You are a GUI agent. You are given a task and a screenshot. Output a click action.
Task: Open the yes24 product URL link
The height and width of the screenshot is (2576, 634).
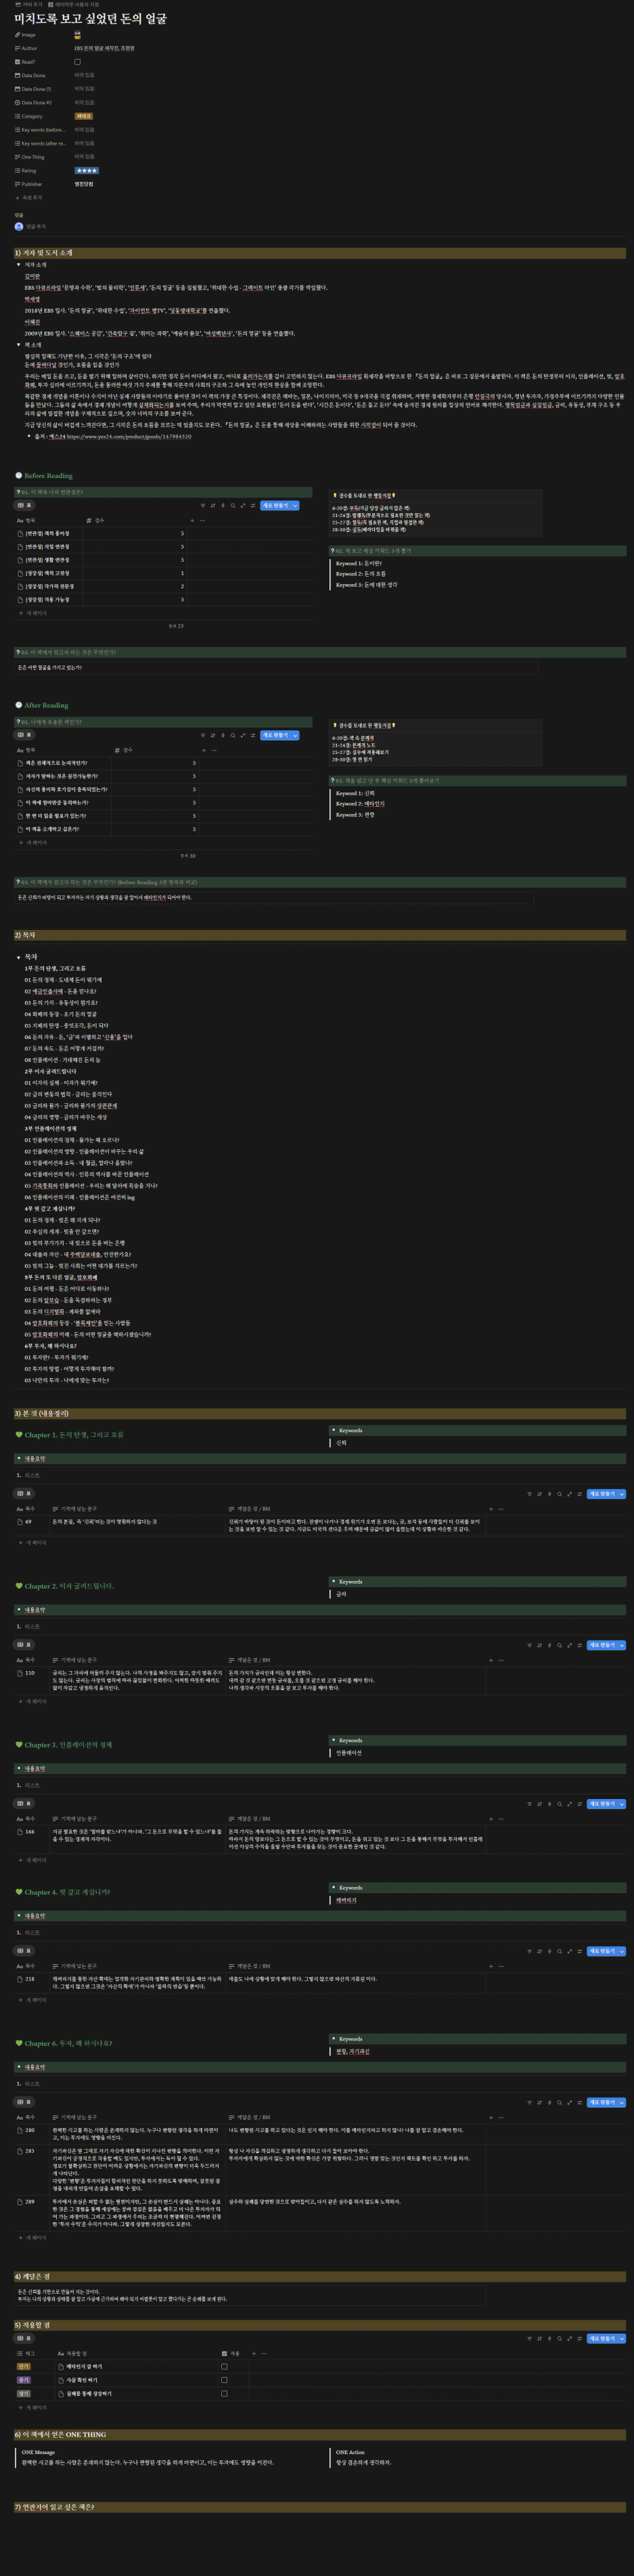tap(129, 436)
